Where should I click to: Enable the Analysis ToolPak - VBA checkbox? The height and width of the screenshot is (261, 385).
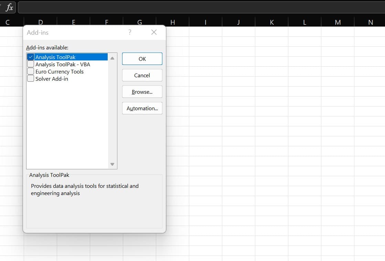point(31,64)
